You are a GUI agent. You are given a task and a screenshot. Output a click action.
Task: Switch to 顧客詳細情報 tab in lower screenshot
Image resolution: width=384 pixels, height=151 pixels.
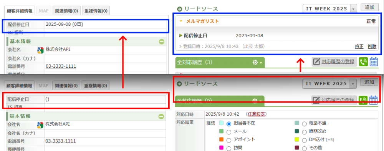point(19,86)
